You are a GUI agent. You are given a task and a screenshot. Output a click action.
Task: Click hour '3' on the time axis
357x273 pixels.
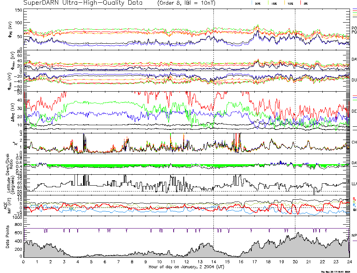64,262
